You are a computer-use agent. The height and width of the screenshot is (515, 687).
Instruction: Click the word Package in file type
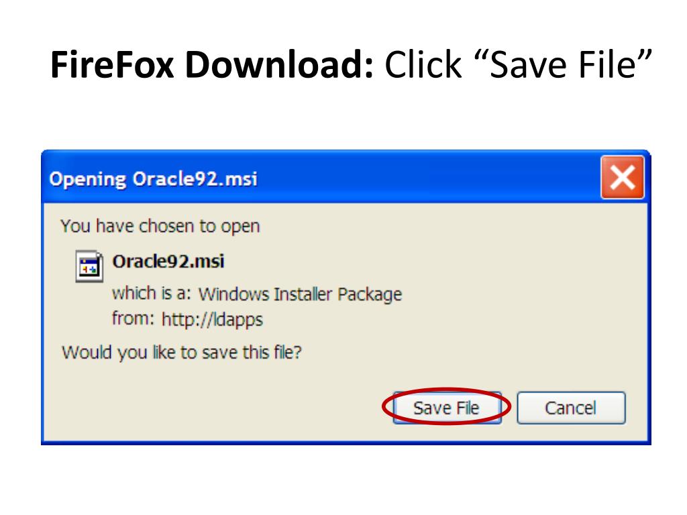[370, 294]
